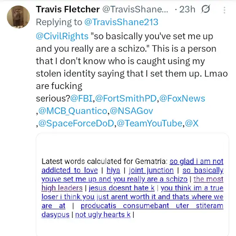Viewport: 236px width, 236px height.
Task: Click the Grok slashed-circle icon
Action: pos(206,9)
